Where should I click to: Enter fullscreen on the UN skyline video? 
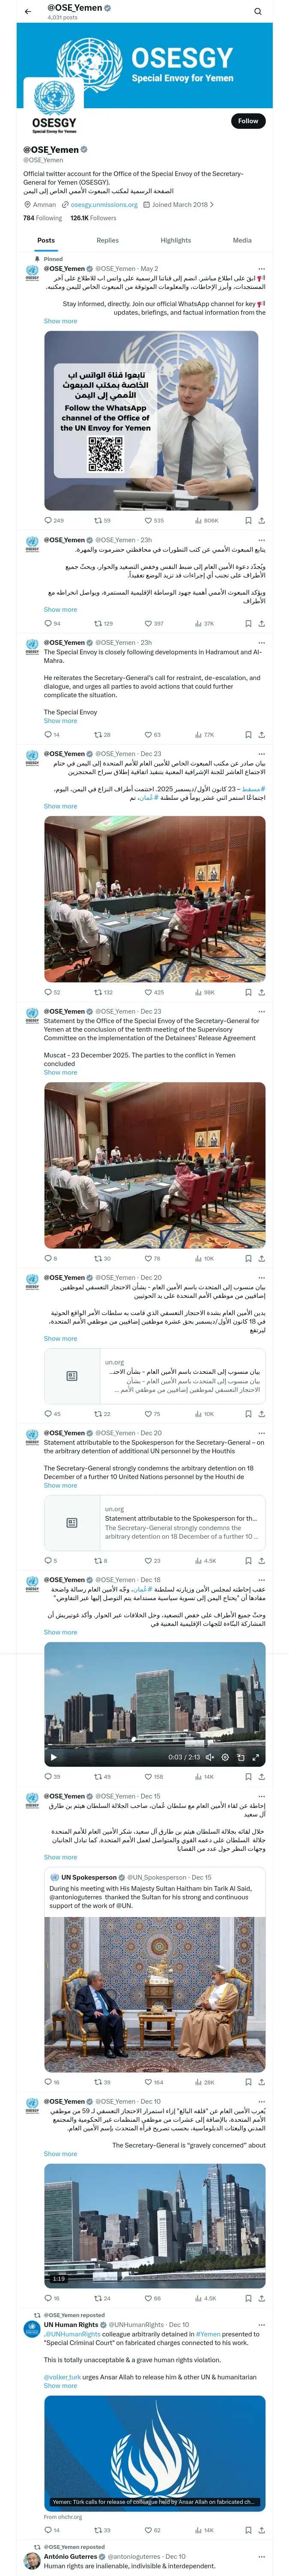(x=256, y=1756)
